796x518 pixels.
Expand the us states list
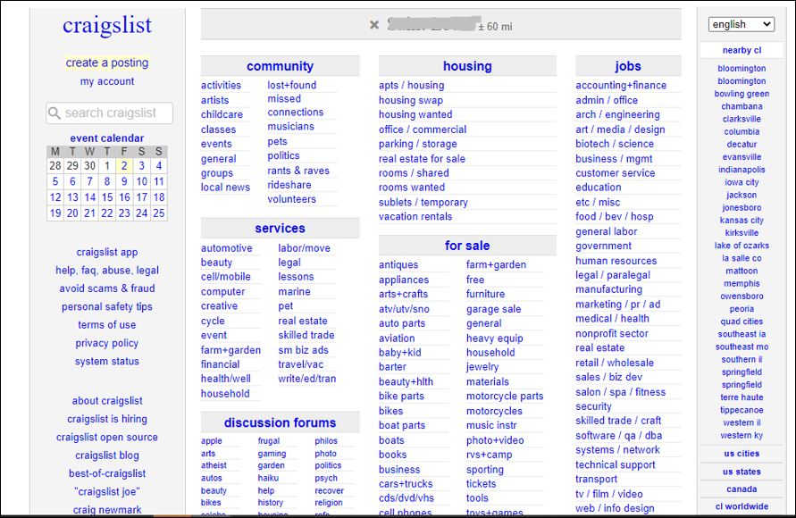742,472
